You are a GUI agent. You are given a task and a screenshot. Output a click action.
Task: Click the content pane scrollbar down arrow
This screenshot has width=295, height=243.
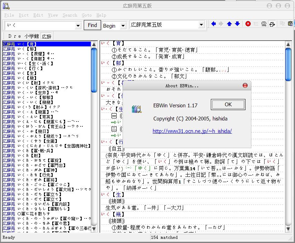[x=288, y=229]
